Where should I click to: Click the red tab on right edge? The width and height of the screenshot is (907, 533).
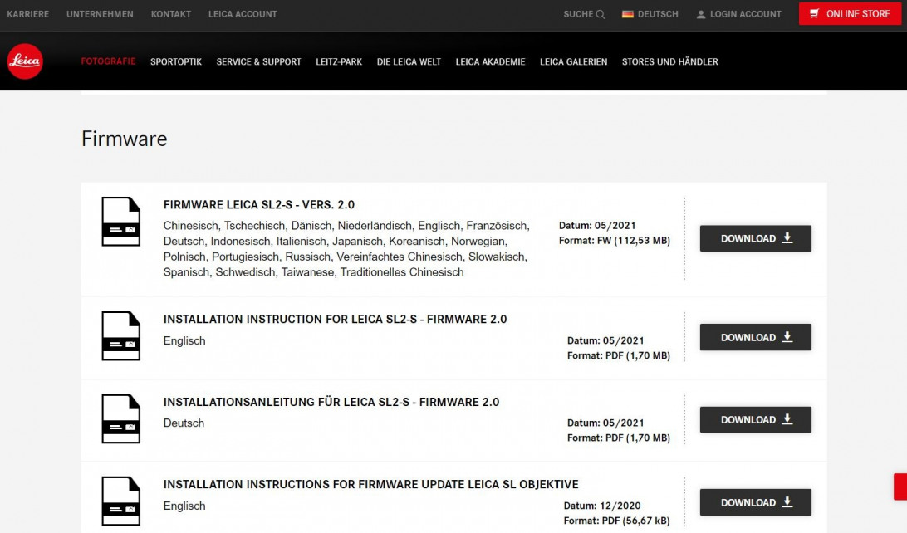900,487
